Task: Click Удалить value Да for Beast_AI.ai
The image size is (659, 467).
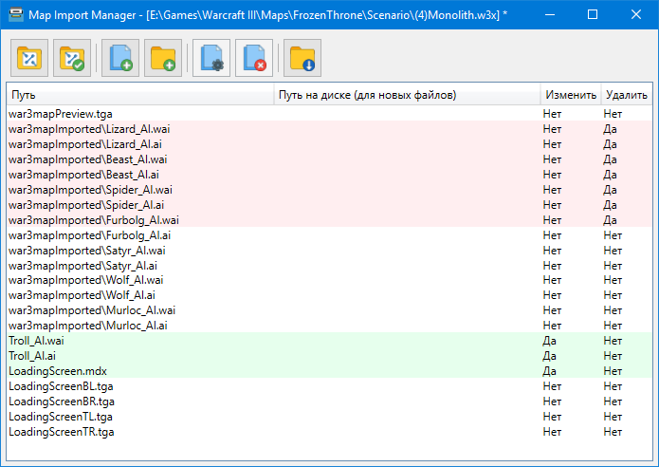Action: click(610, 175)
